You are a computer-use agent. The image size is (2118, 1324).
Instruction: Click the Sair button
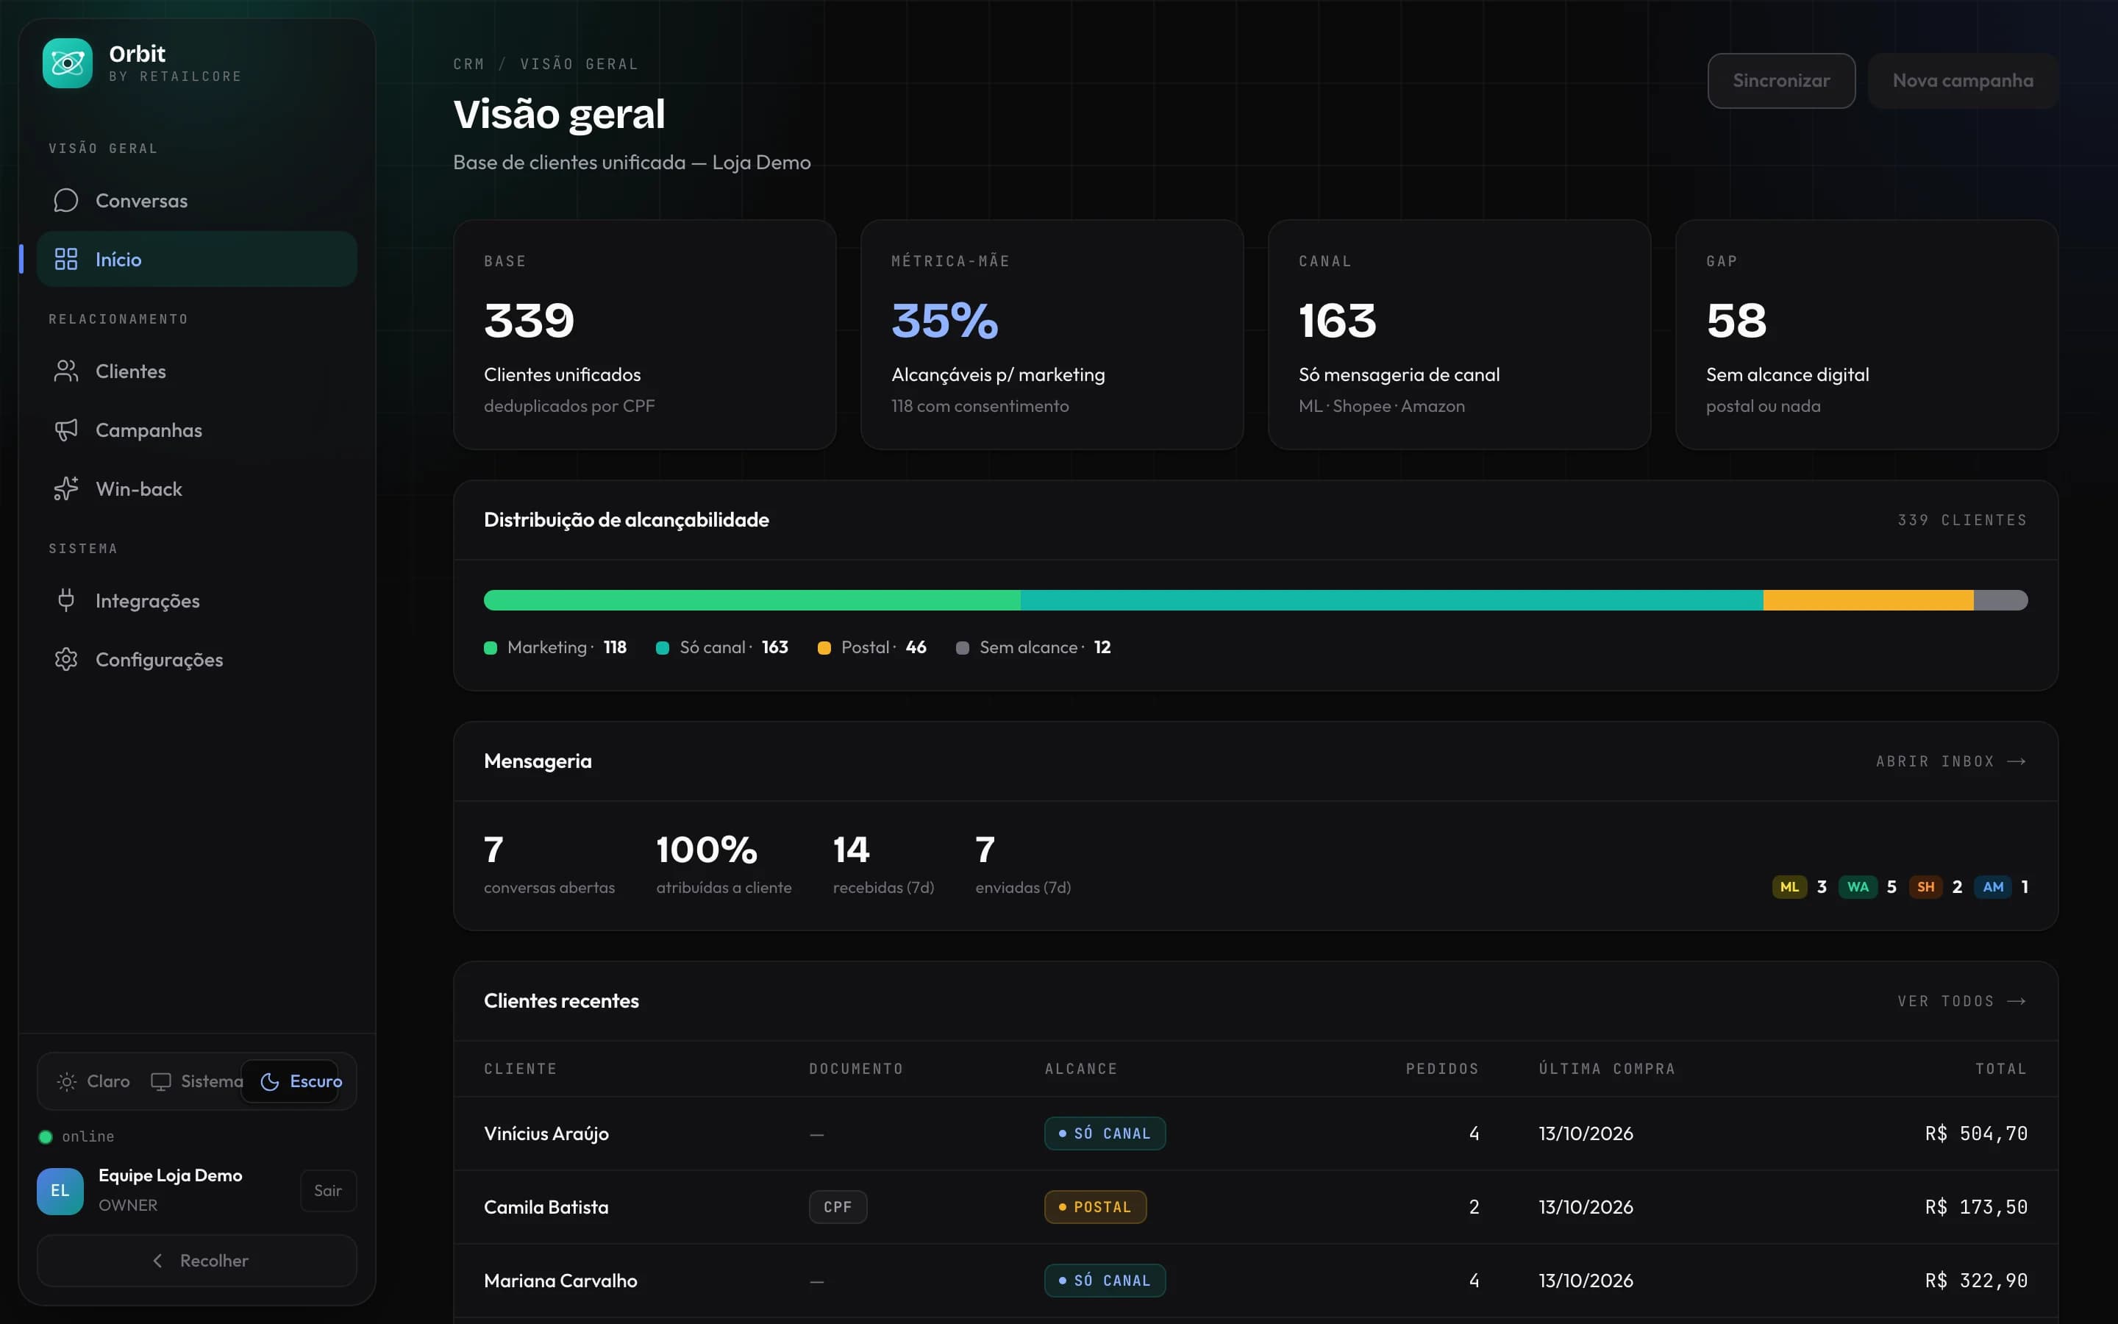[x=328, y=1191]
